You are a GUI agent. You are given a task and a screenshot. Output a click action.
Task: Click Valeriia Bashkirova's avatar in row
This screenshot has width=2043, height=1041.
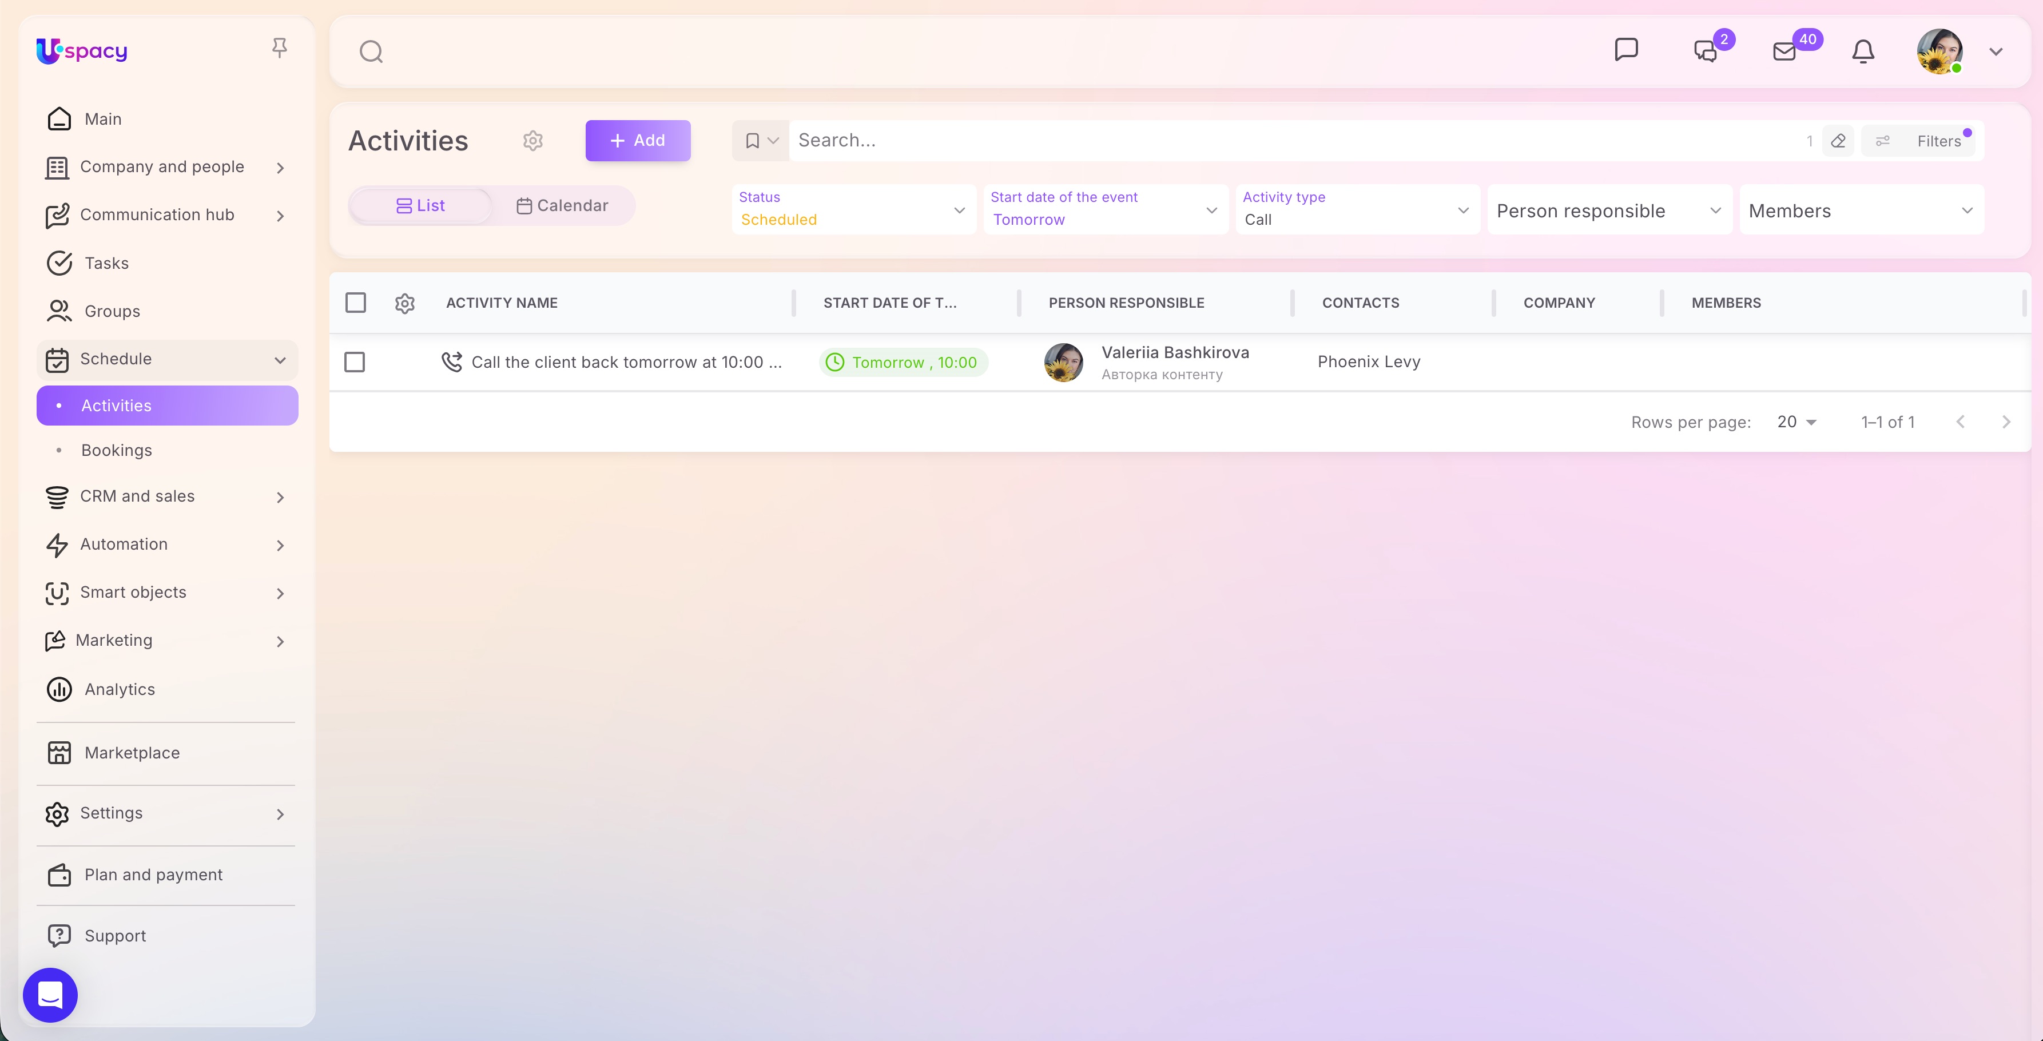click(x=1063, y=362)
